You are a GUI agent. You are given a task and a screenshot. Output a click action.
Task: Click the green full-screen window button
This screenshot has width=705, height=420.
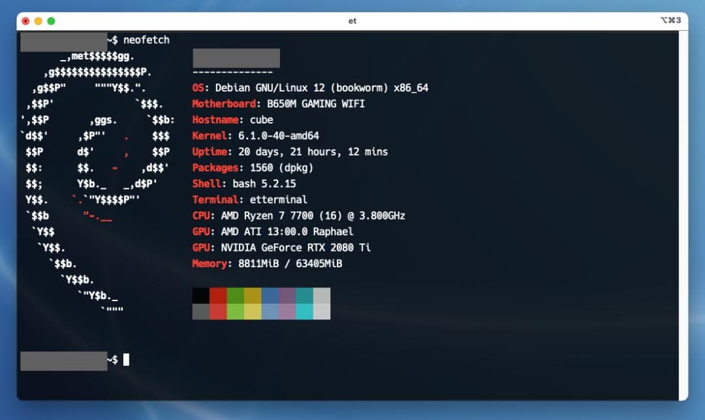click(51, 21)
